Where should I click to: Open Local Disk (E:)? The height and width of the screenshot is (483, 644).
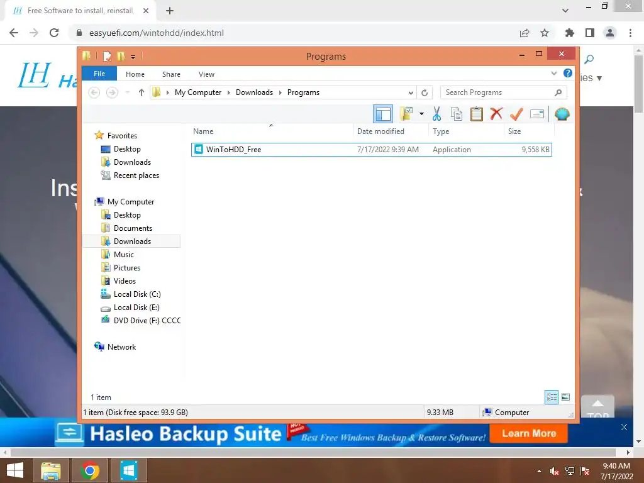136,307
